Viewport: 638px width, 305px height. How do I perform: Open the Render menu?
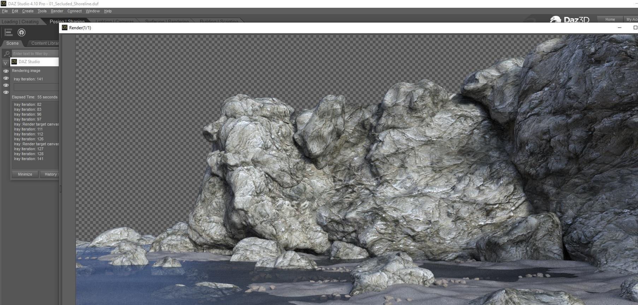(x=57, y=11)
